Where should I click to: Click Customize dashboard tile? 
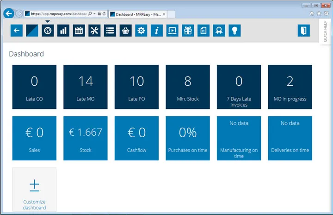(35, 190)
